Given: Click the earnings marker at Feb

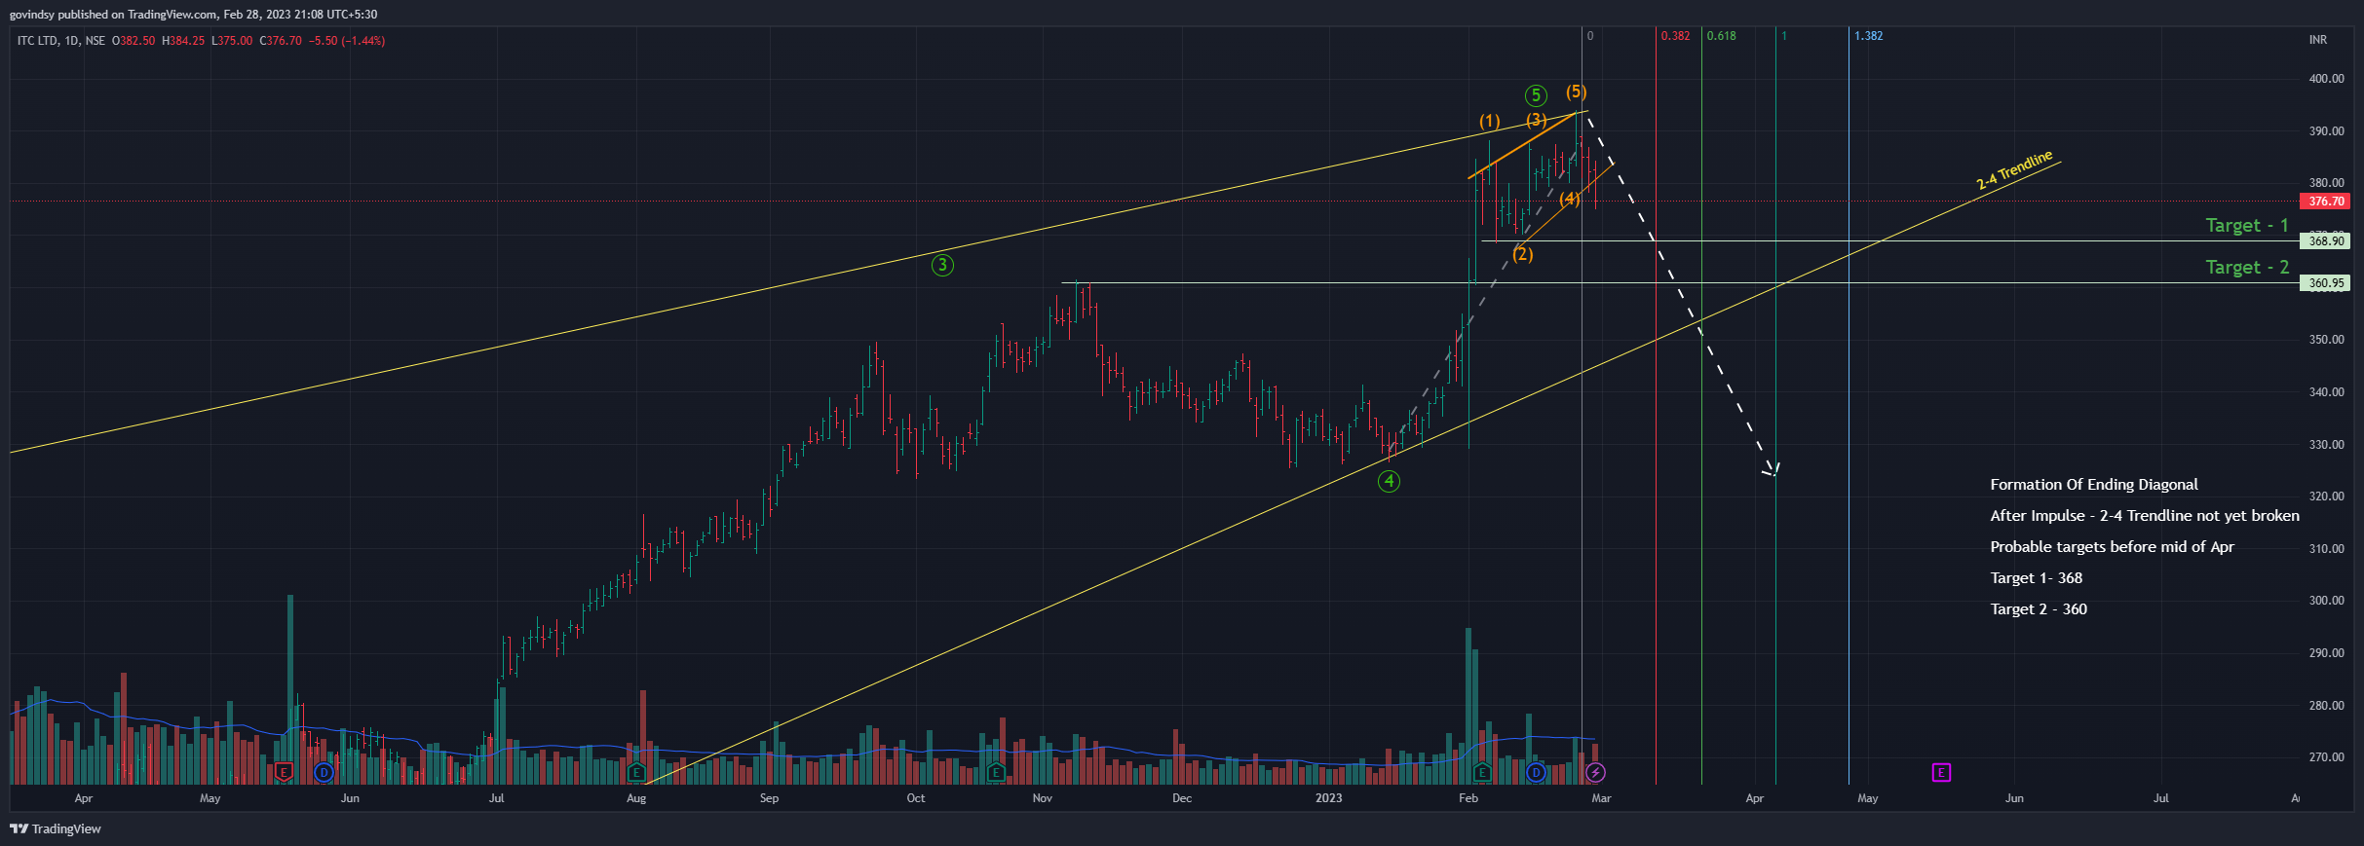Looking at the screenshot, I should tap(1481, 772).
